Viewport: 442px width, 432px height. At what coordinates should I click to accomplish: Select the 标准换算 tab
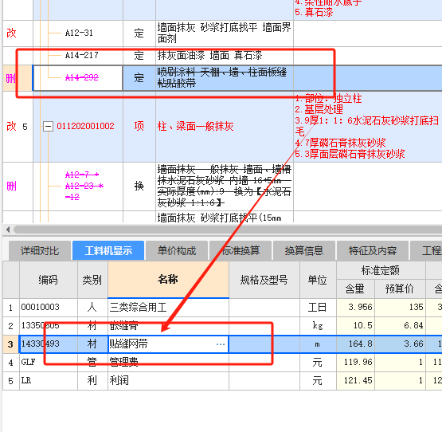tap(241, 250)
